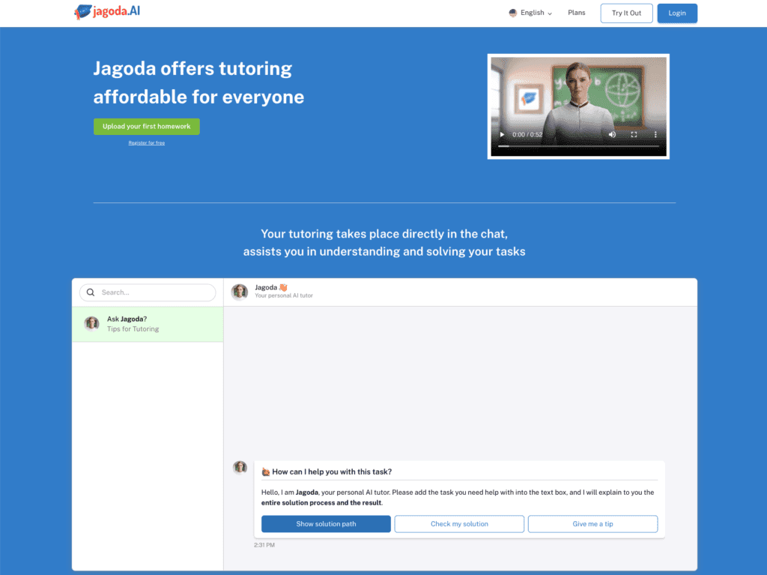Click the 'Jagoda offers tutoring' headline
The image size is (767, 575).
192,68
